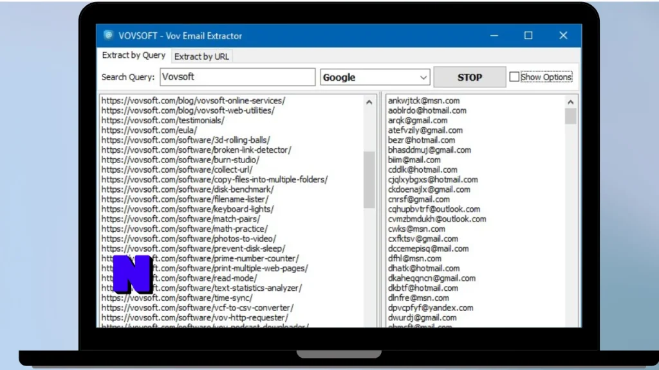
Task: Select the text-statistics-analyzer URL
Action: (x=201, y=288)
